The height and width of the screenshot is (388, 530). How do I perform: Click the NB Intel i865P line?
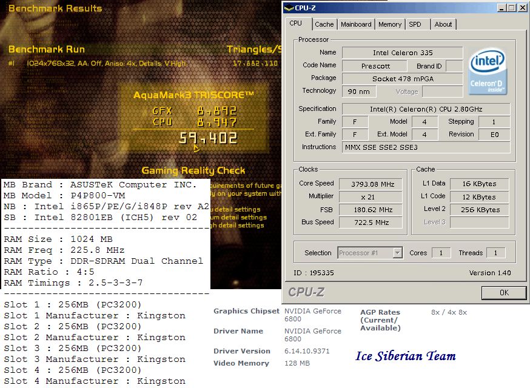click(106, 207)
